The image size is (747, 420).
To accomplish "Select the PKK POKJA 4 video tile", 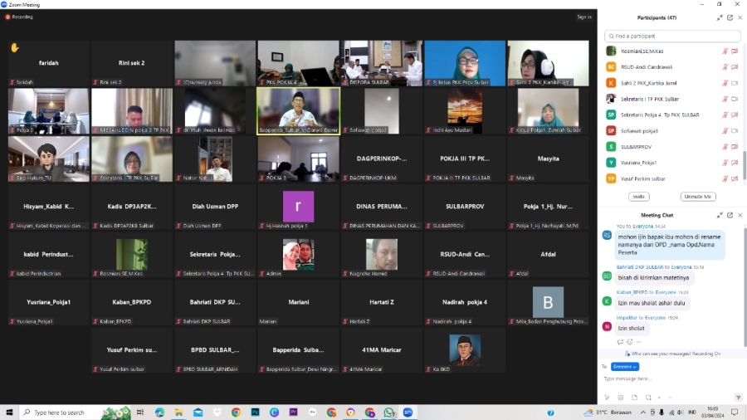I will pos(298,63).
